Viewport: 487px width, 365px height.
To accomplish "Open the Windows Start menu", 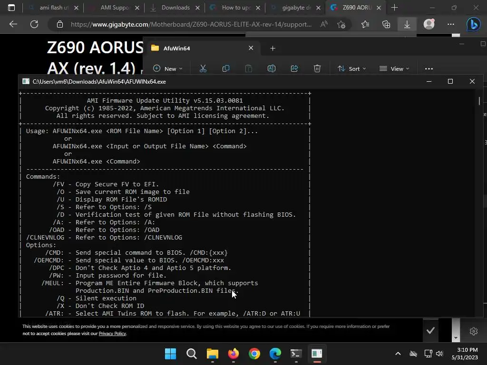I will coord(170,354).
